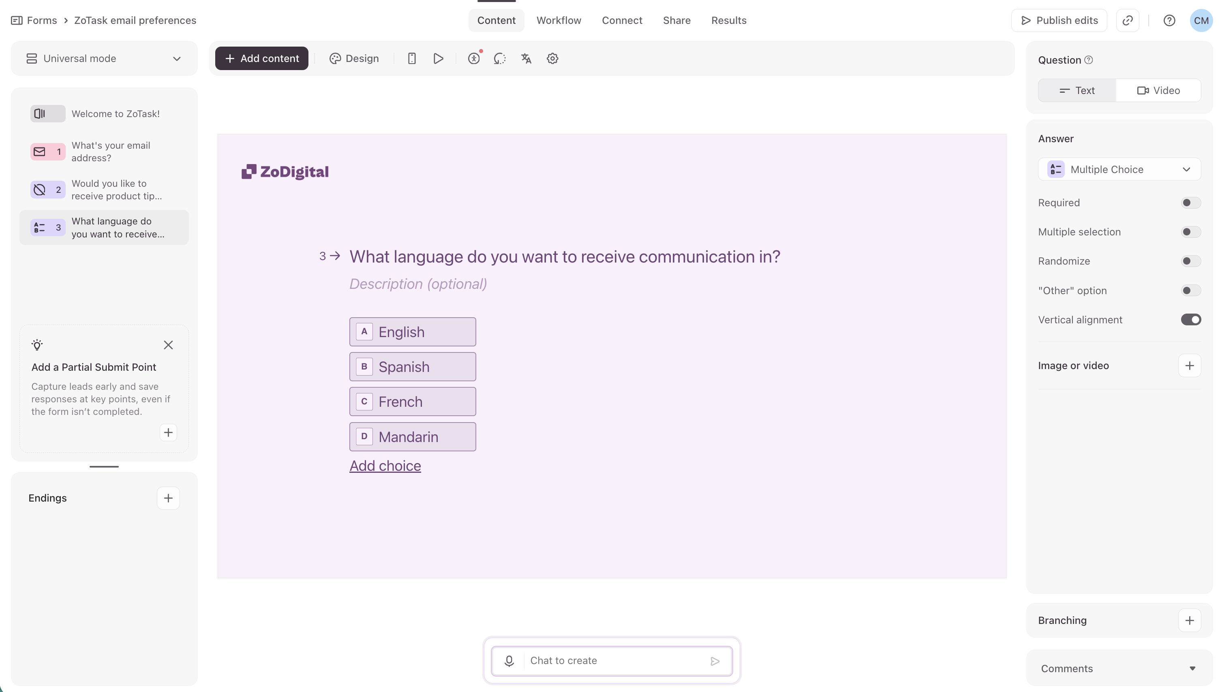This screenshot has width=1220, height=692.
Task: Open the Multiple Choice answer type dropdown
Action: pos(1119,170)
